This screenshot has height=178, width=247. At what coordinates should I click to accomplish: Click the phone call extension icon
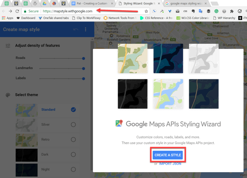coord(154,11)
